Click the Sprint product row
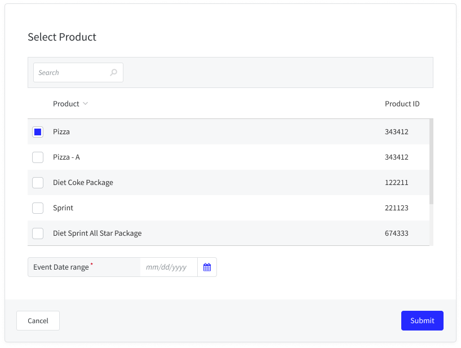This screenshot has height=348, width=461. (169, 208)
